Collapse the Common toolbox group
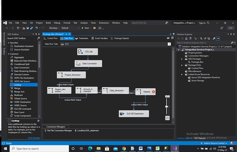Image resolution: width=237 pixels, height=152 pixels. 8,54
